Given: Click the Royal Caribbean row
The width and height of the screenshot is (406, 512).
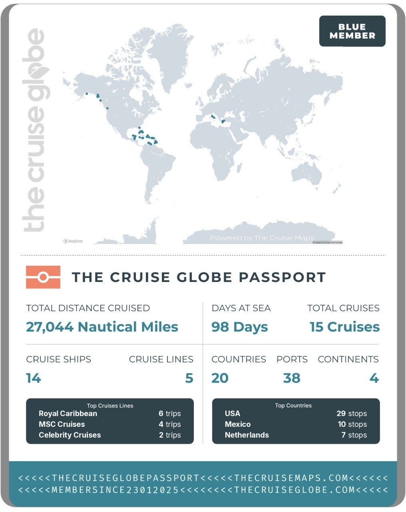Looking at the screenshot, I should click(x=109, y=414).
